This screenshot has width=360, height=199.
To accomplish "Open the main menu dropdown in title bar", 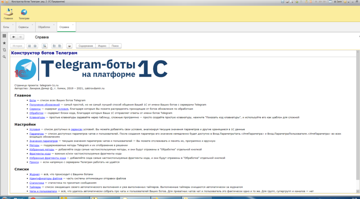I will click(7, 2).
